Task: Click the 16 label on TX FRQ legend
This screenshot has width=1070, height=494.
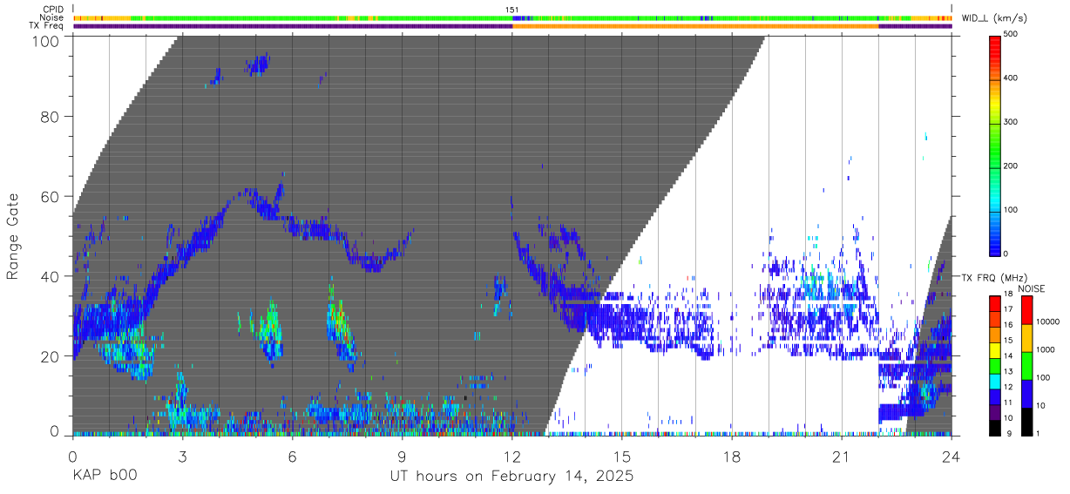Action: (x=1008, y=325)
